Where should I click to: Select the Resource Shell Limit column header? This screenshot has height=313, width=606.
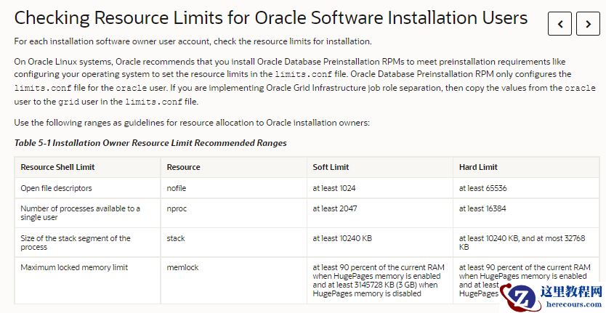57,167
